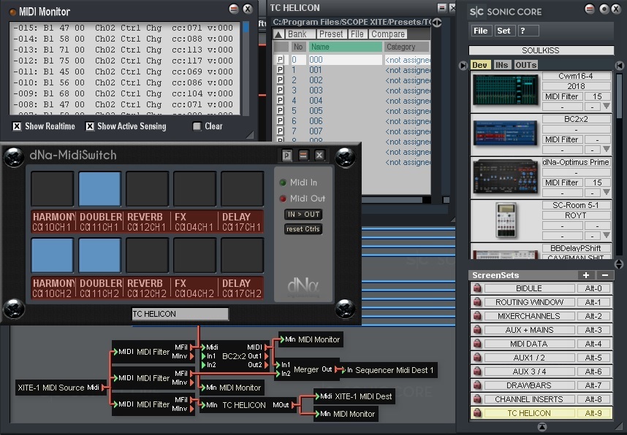
Task: Click the lock icon next to BIDULE
Action: (477, 288)
